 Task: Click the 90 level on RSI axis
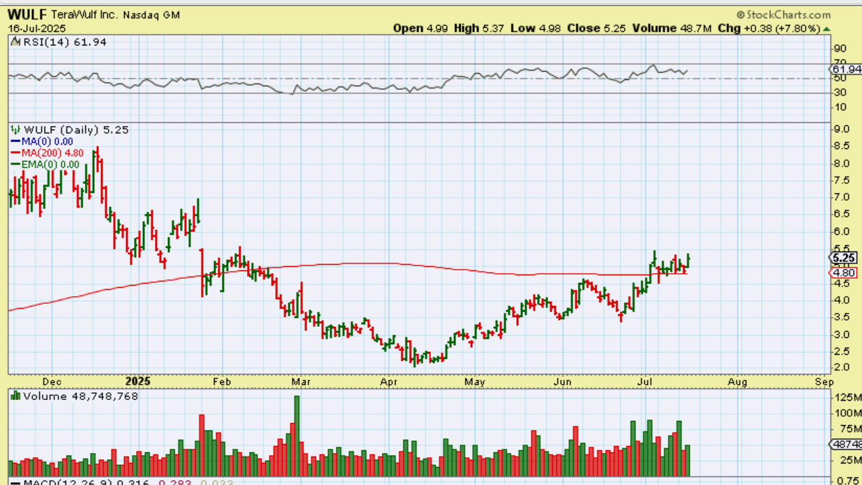(x=840, y=48)
